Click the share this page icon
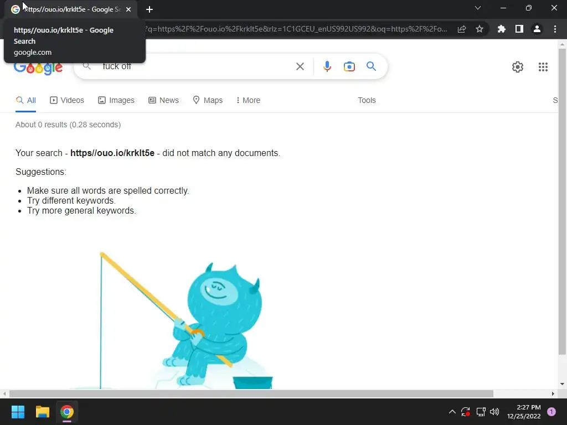Screen dimensions: 567x425 point(462,29)
